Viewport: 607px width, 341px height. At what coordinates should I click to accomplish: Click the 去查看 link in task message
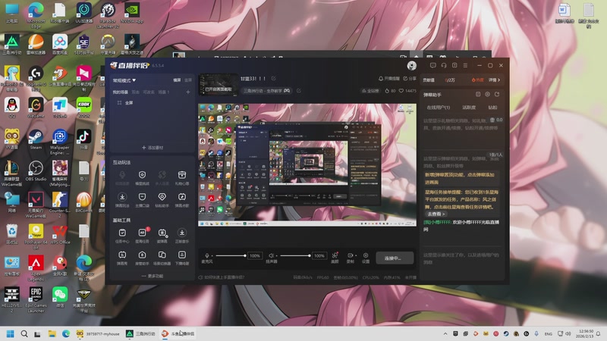pos(436,214)
